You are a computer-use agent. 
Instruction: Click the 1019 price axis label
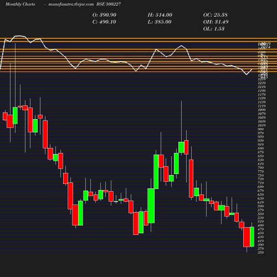click(261, 125)
